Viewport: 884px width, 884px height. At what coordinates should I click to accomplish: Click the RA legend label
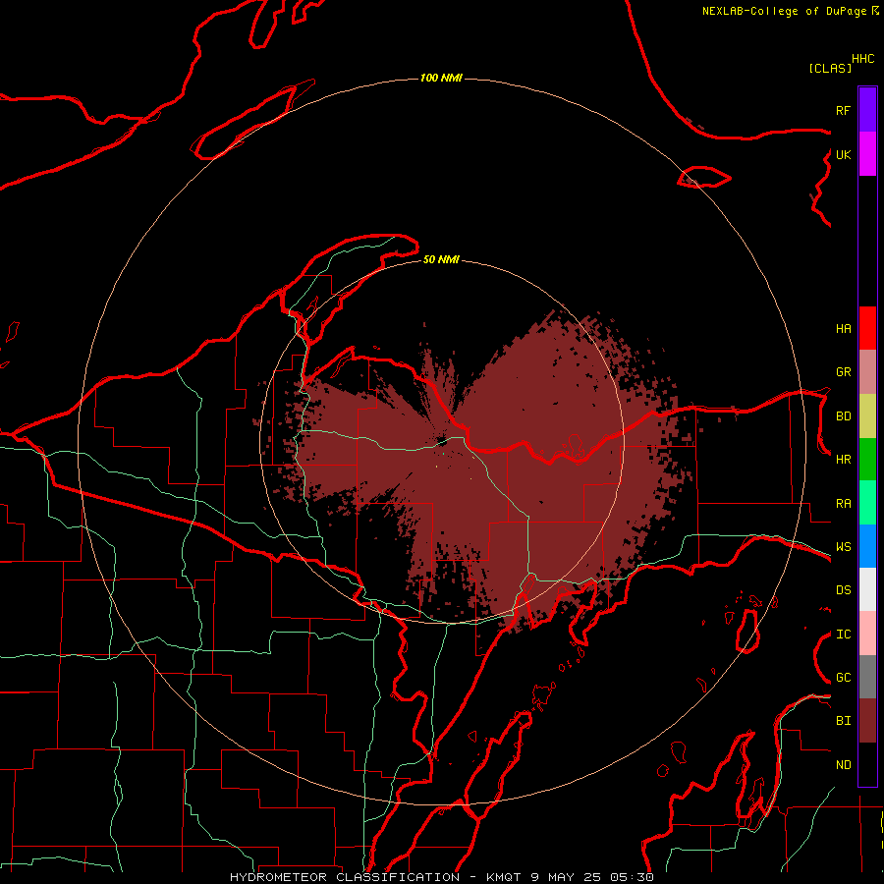point(843,504)
